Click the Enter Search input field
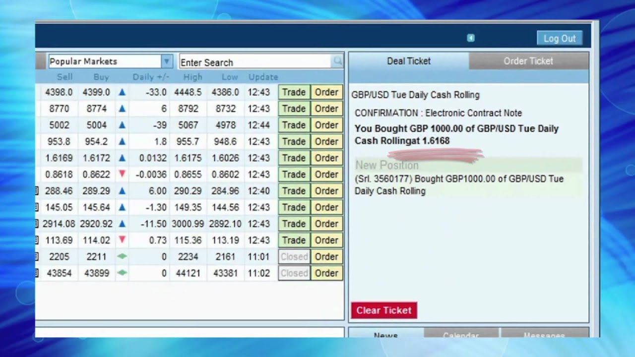 254,62
